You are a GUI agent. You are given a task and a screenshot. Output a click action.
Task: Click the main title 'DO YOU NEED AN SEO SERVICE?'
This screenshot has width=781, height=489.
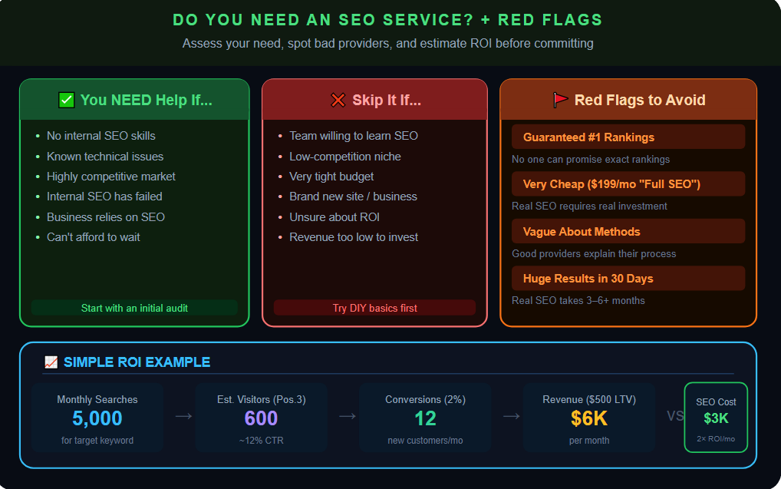(323, 20)
